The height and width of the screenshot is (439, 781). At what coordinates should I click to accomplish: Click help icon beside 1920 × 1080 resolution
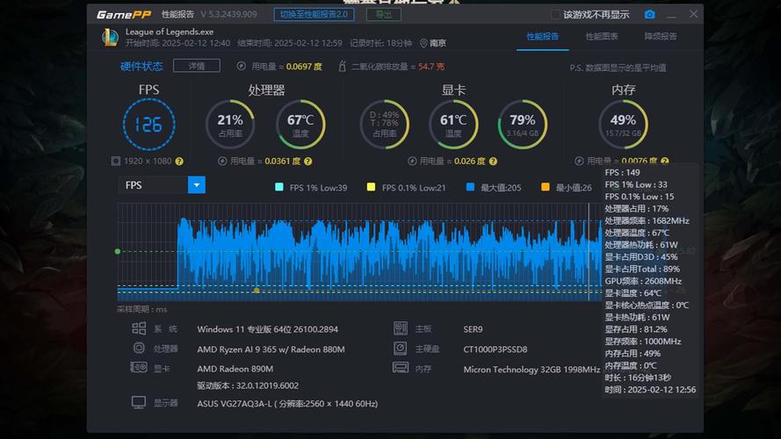[x=179, y=162]
